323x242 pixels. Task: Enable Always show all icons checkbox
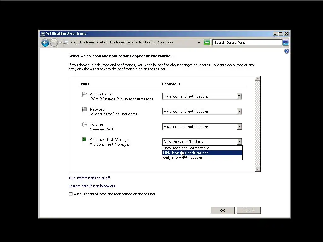click(71, 194)
